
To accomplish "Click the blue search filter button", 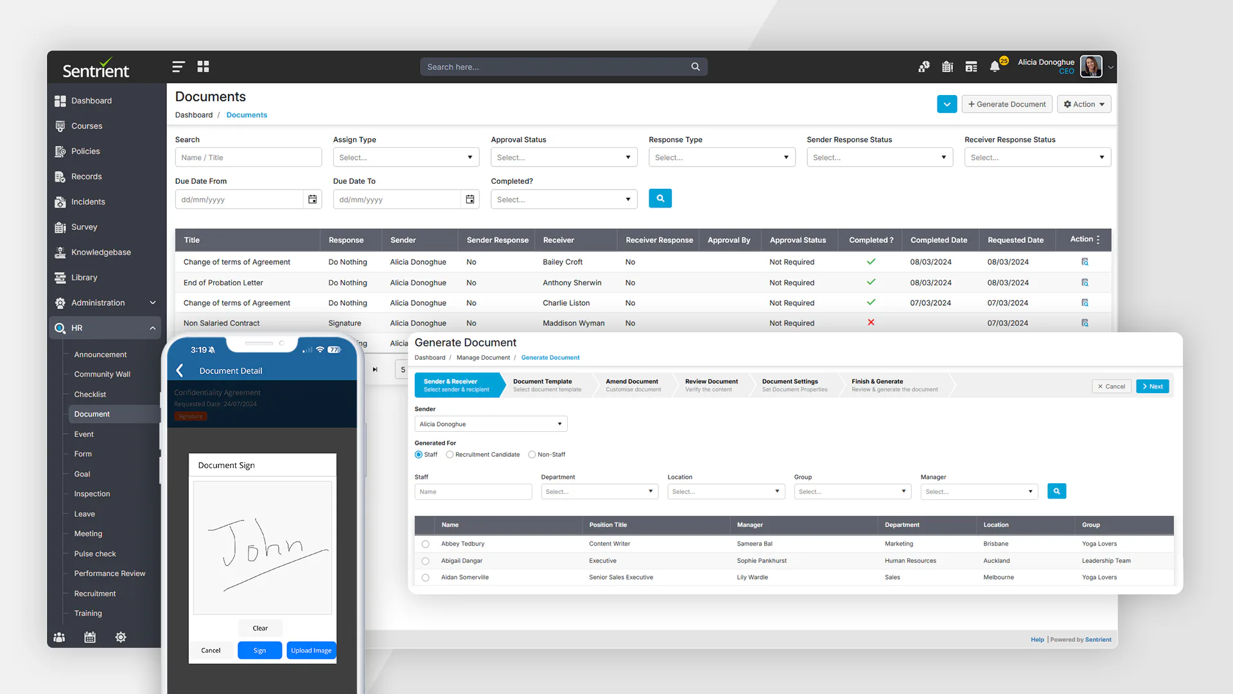I will [660, 199].
